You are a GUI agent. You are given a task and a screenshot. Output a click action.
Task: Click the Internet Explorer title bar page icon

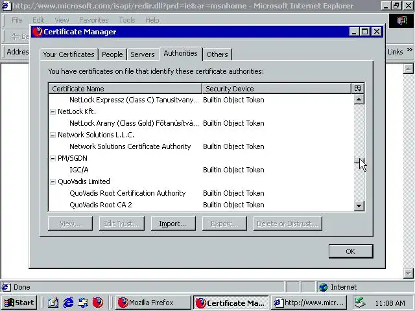click(6, 6)
